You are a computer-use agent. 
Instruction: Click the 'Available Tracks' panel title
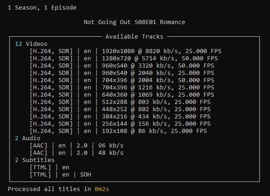135,37
